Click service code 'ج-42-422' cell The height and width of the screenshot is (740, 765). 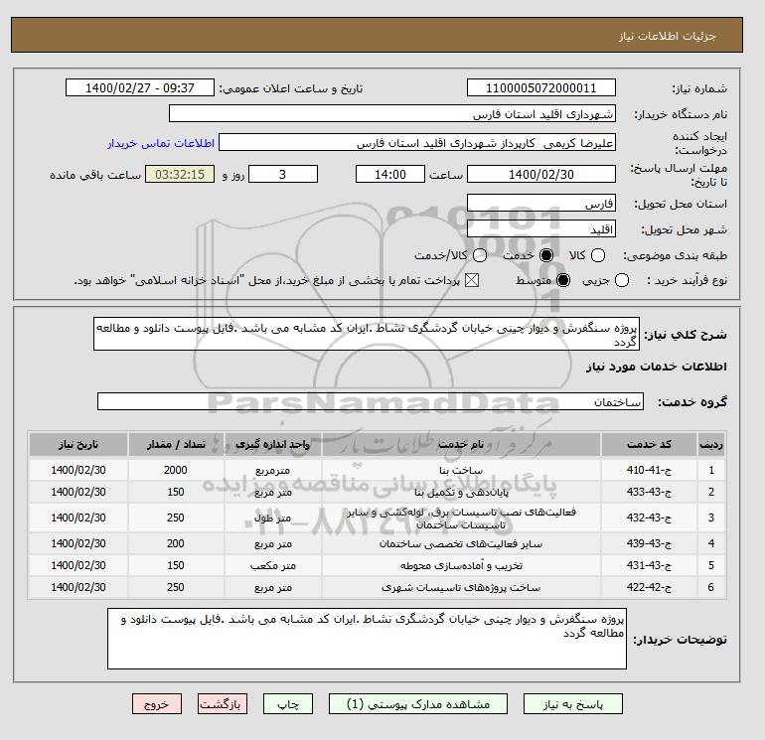click(649, 587)
